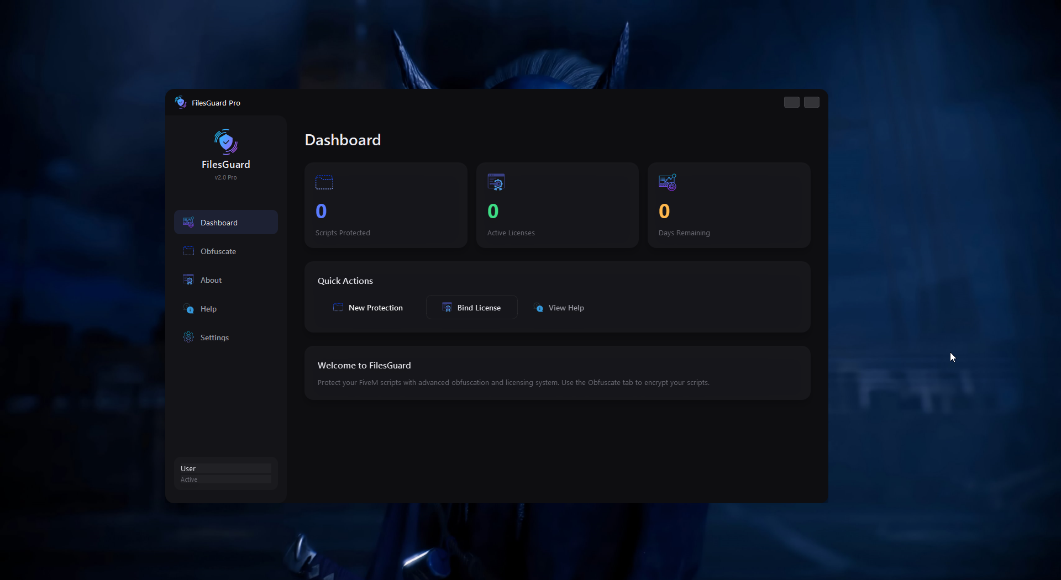Click the Active Licenses certificate icon

496,182
